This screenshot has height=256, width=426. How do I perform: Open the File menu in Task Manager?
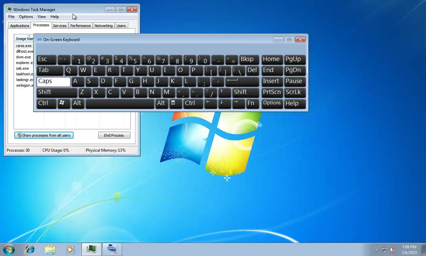(x=11, y=17)
